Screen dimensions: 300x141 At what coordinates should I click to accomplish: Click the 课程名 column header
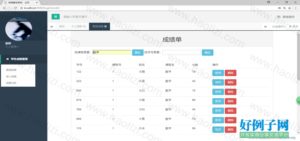click(170, 65)
